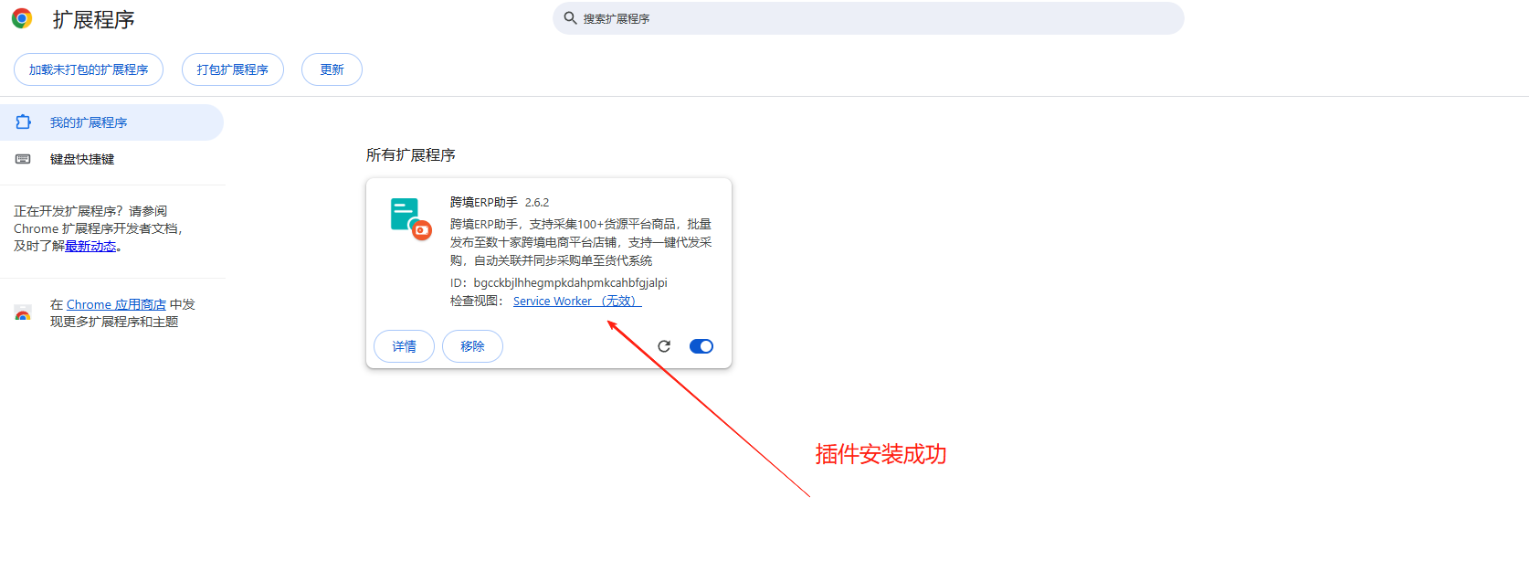
Task: Click the 更新 button
Action: click(x=332, y=69)
